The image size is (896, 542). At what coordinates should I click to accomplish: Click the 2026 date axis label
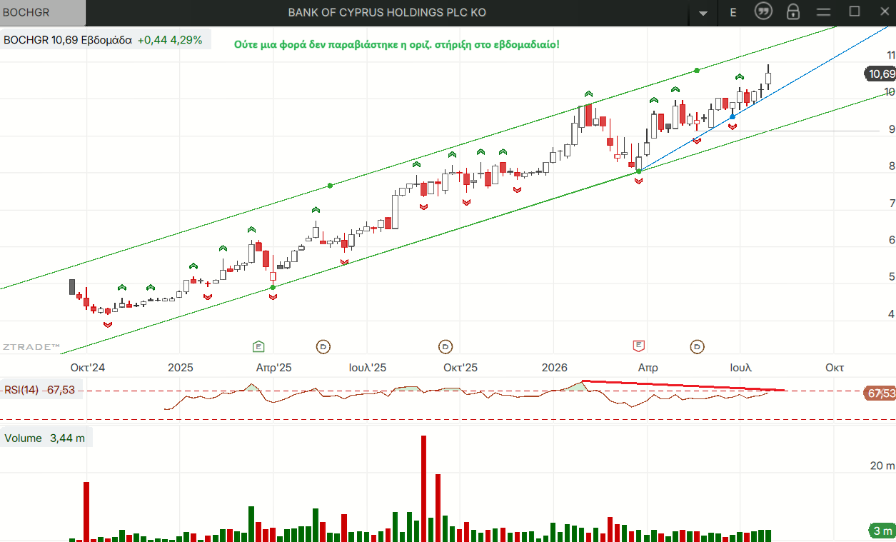555,368
